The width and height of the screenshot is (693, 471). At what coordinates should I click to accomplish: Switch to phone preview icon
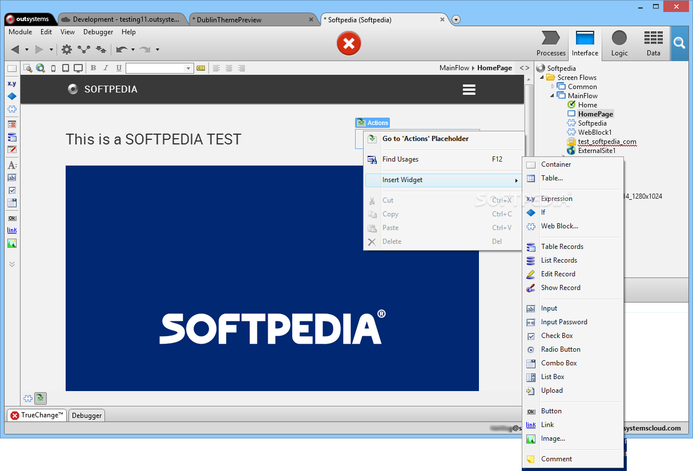54,68
